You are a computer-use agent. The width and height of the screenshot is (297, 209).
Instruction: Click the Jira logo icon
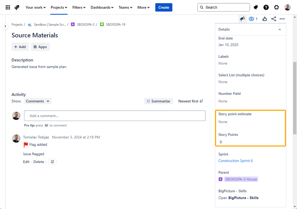click(17, 7)
